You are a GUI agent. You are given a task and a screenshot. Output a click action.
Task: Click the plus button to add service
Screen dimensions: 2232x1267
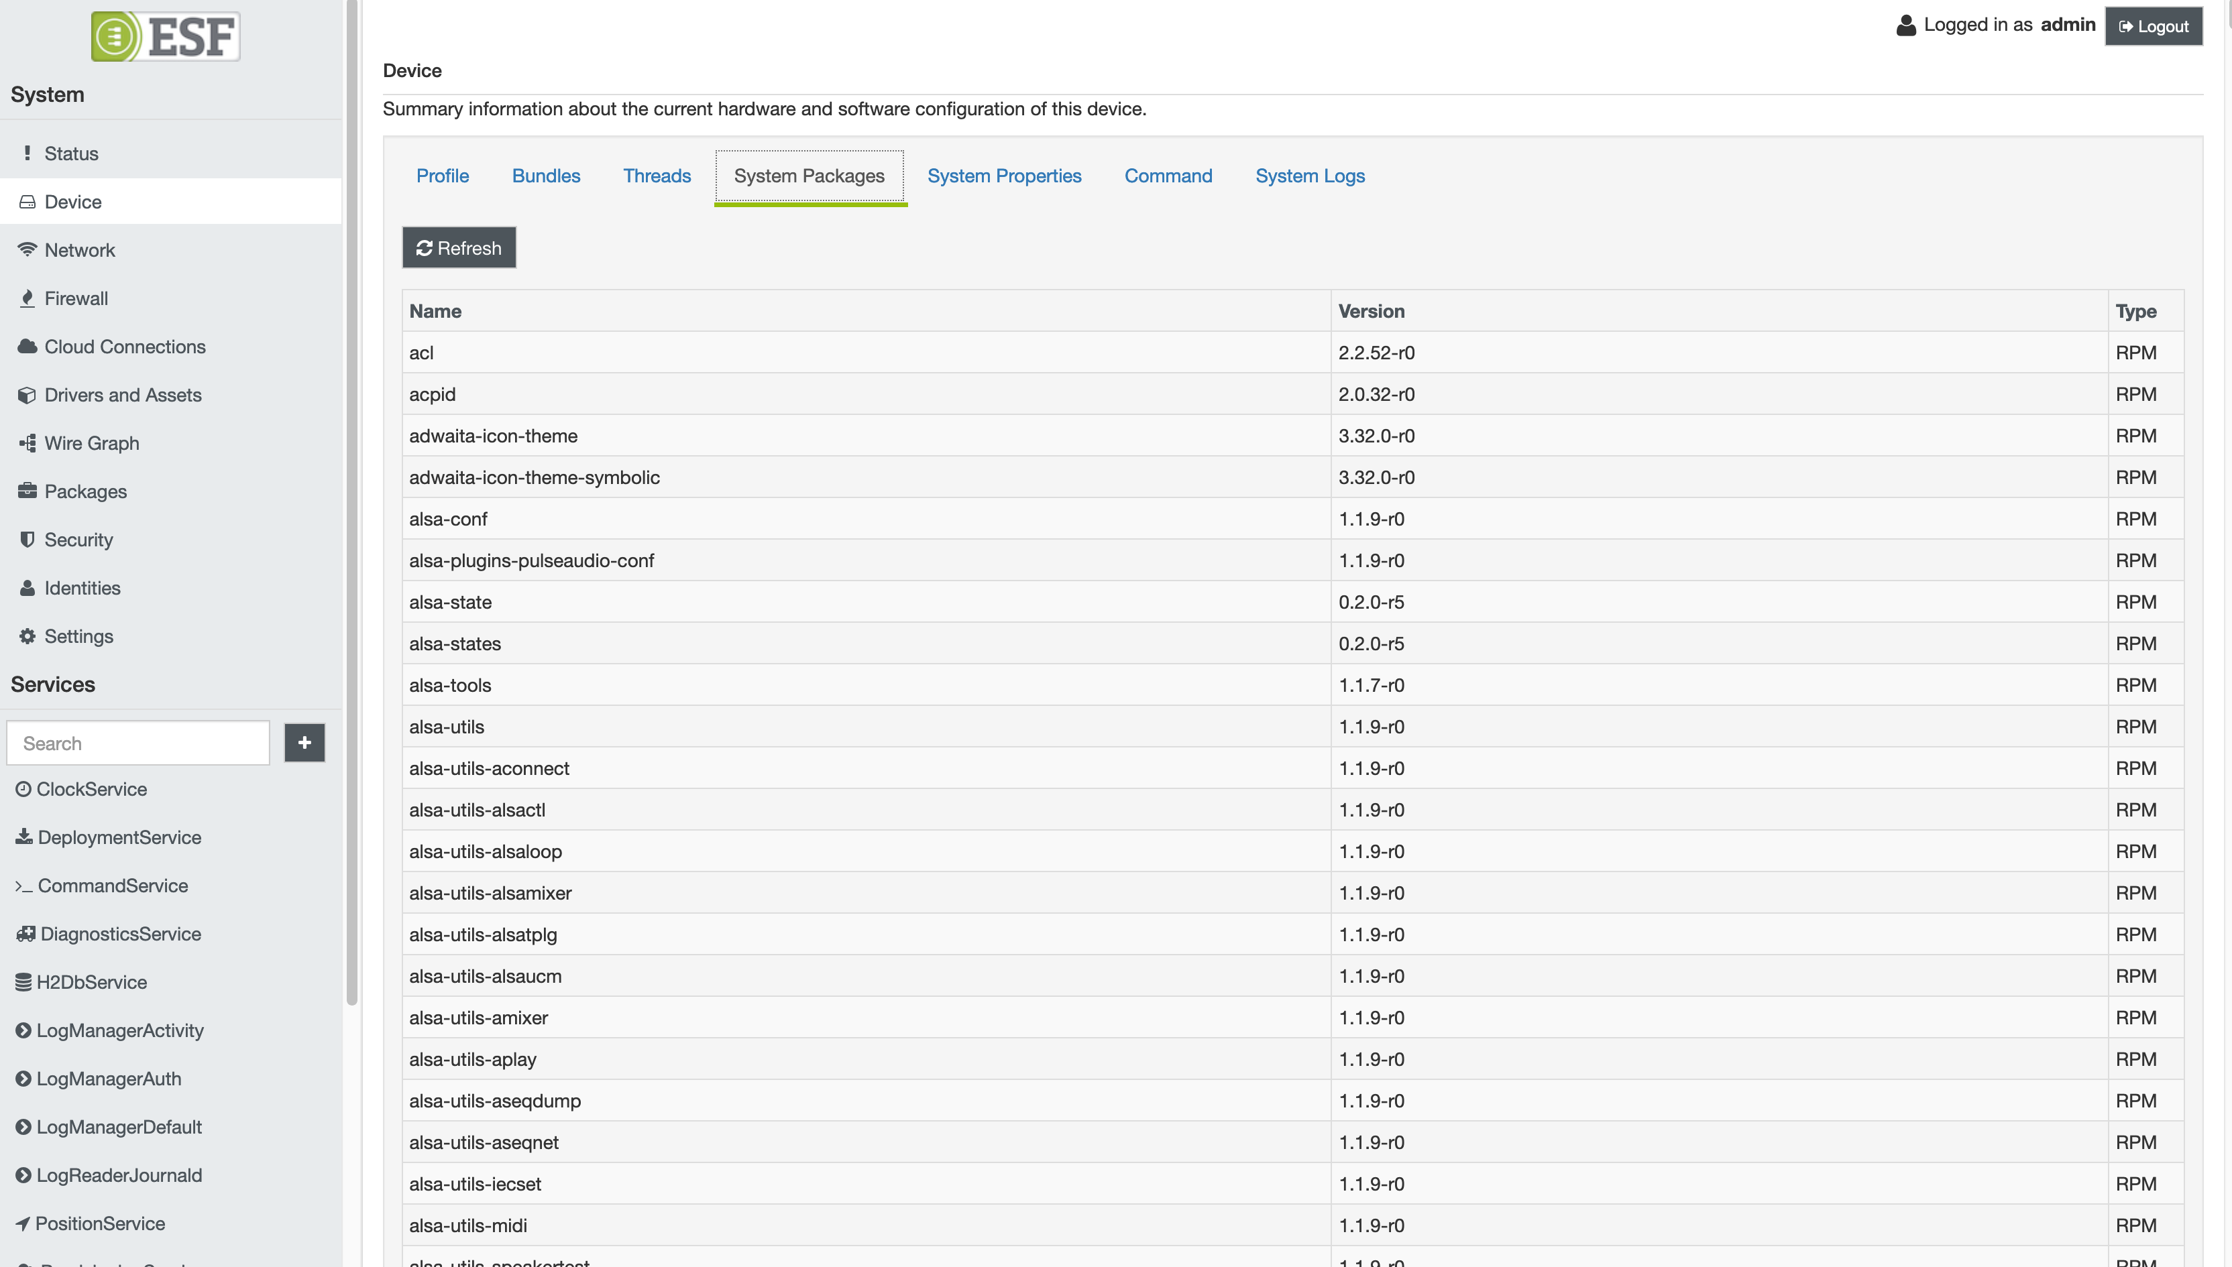(304, 742)
